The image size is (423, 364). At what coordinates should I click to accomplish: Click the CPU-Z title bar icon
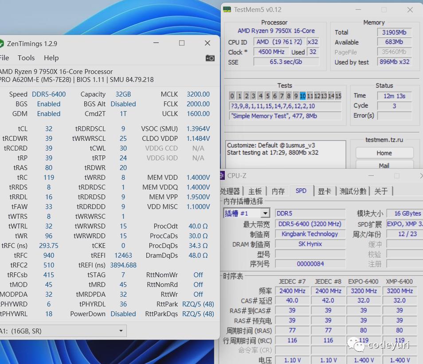point(222,176)
